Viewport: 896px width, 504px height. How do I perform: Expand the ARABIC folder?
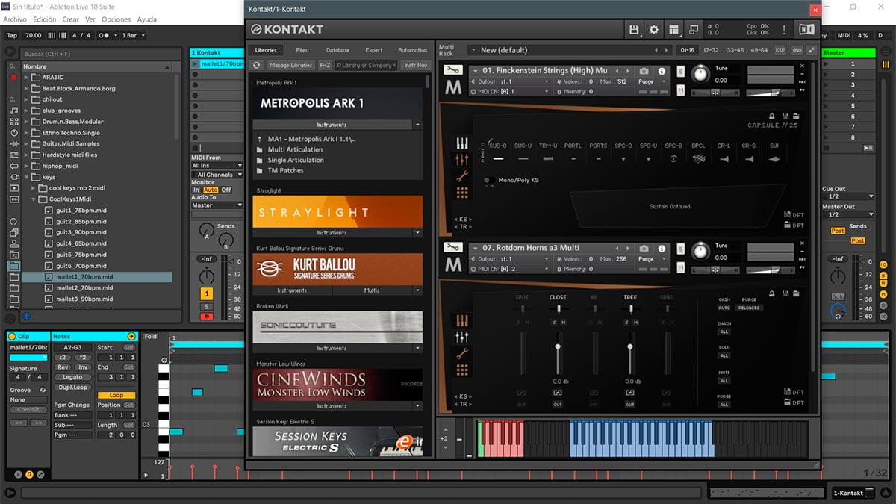pos(26,77)
